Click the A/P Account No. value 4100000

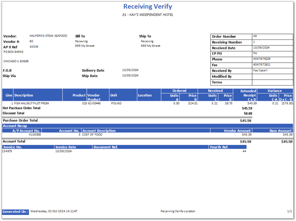point(35,135)
